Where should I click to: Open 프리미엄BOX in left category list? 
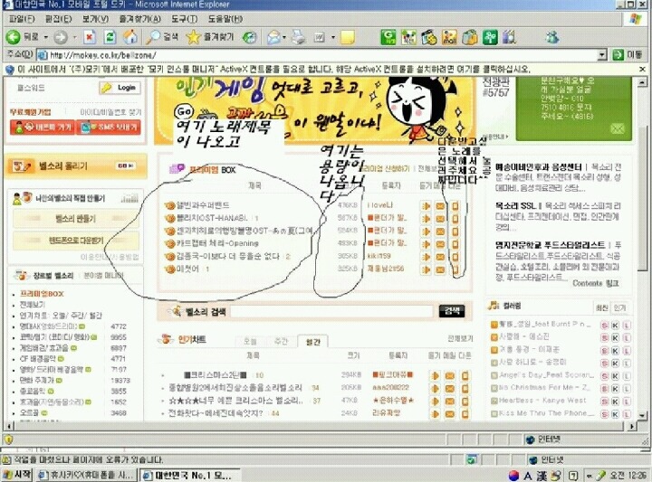tap(42, 294)
